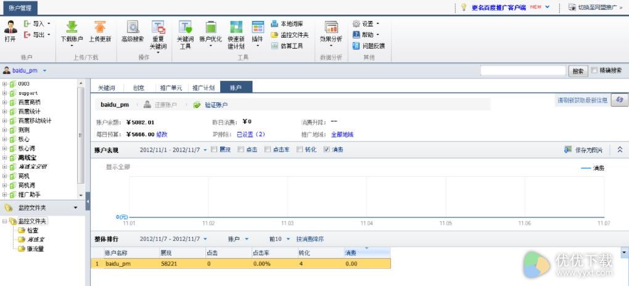Click 切换至网盟推广 switch icon
629x286 pixels.
click(x=571, y=7)
